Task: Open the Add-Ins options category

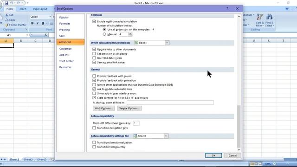Action: pos(64,55)
